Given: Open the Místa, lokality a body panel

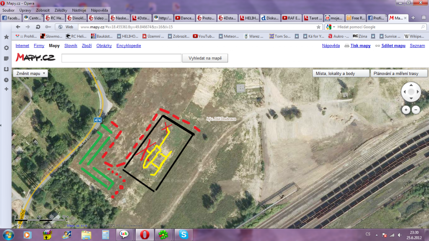Looking at the screenshot, I should [x=341, y=73].
